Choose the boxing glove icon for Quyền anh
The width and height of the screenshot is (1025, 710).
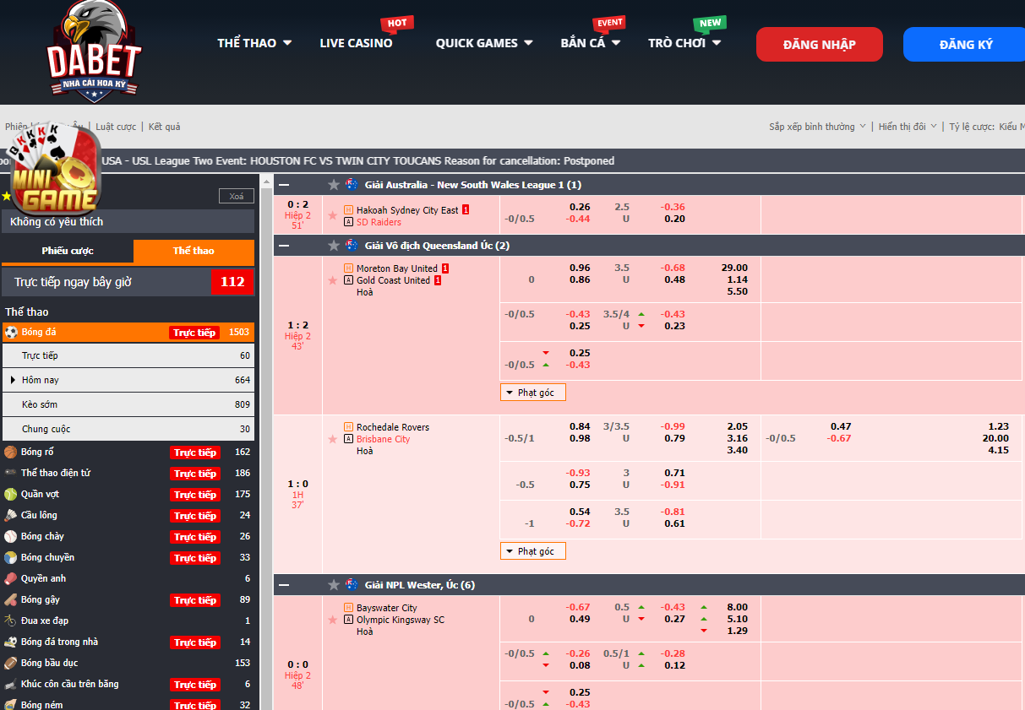point(11,579)
